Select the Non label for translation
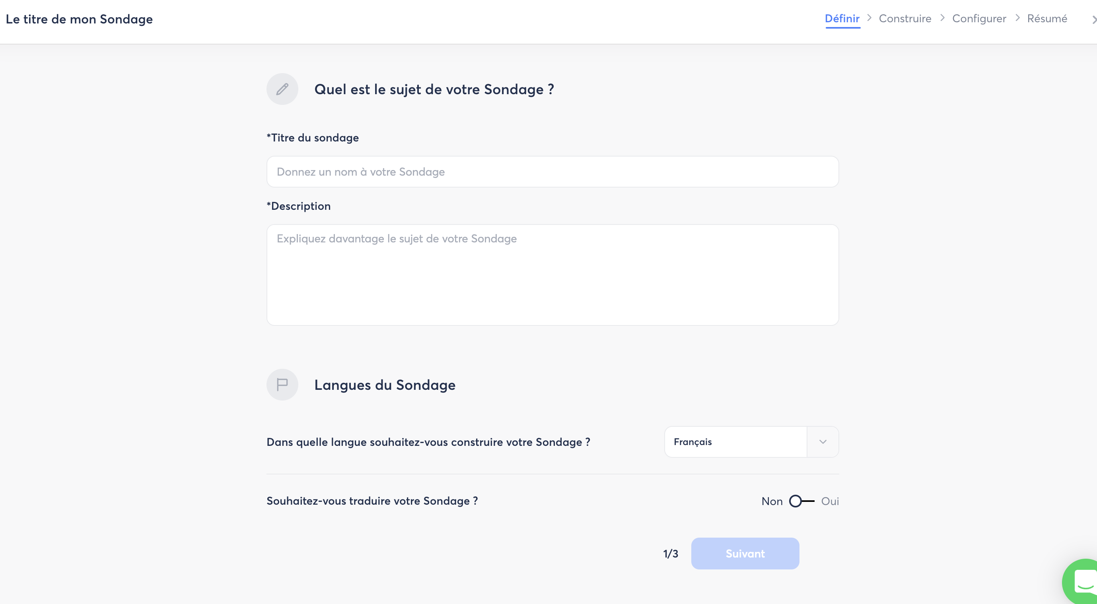Screen dimensions: 1097x604 pyautogui.click(x=772, y=501)
